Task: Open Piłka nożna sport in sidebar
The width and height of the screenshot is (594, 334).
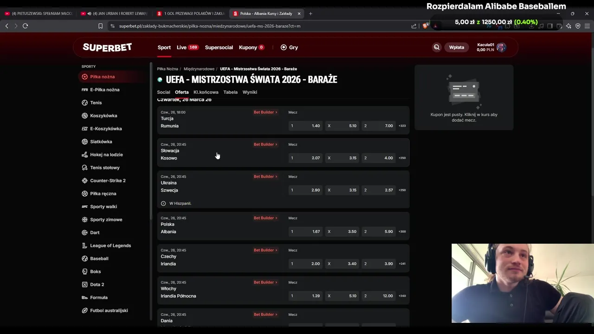Action: (x=102, y=77)
